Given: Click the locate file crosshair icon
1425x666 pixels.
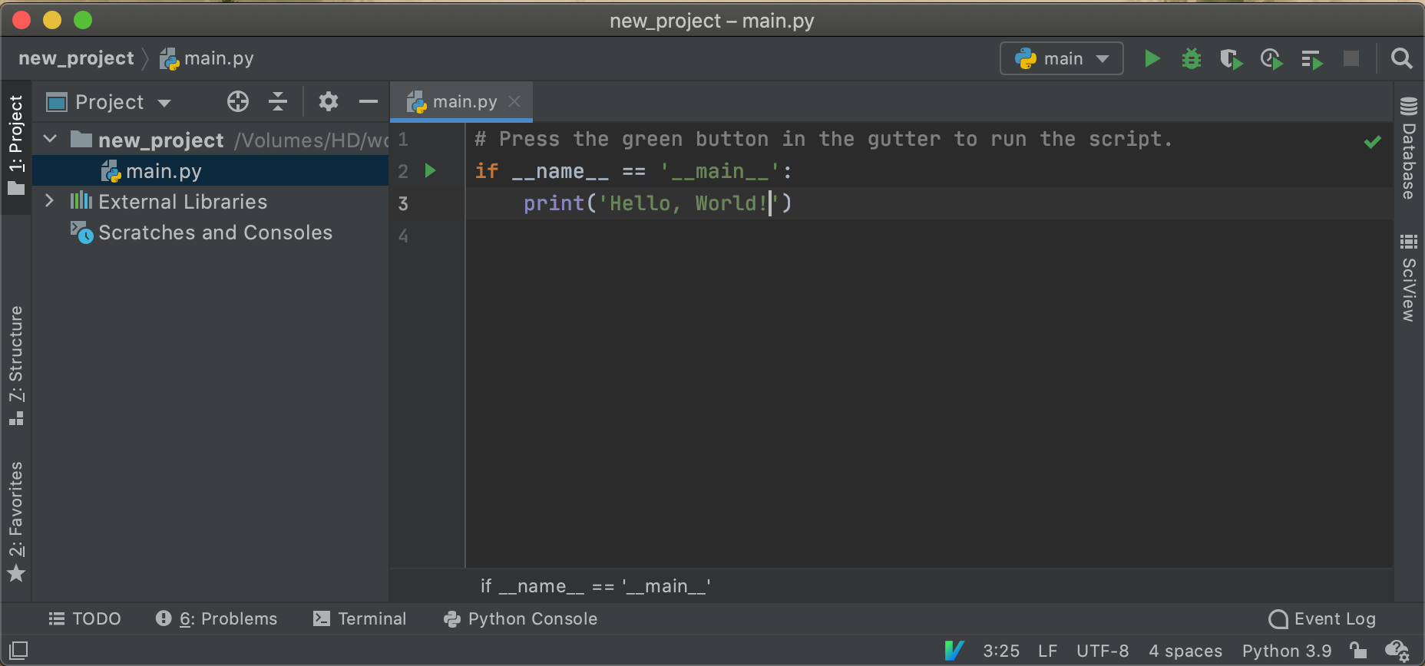Looking at the screenshot, I should click(x=238, y=101).
